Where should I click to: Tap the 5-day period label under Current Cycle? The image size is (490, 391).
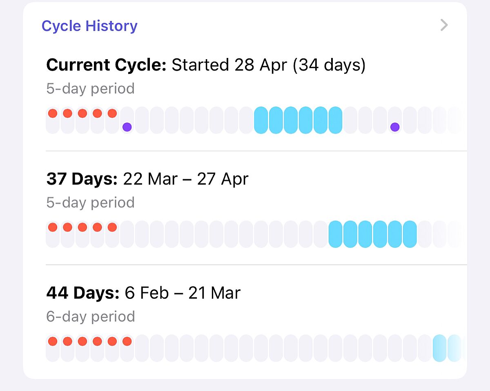pos(90,89)
